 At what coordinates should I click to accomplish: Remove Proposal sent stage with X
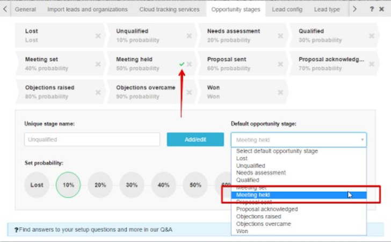click(280, 64)
